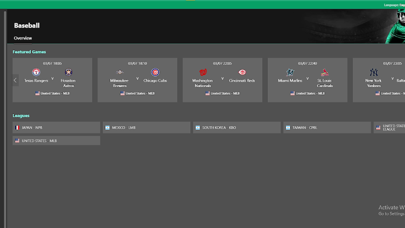Click the Texas Rangers team name
This screenshot has height=228, width=405.
[x=36, y=81]
